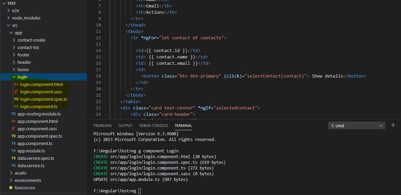This screenshot has width=401, height=195.
Task: Click the Sass icon beside app.component.sass
Action: click(13, 129)
